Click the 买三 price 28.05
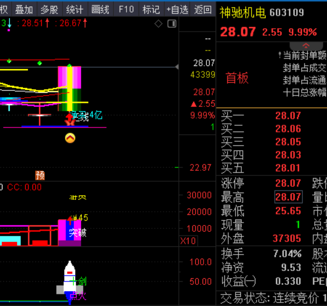The width and height of the screenshot is (327, 306). [x=288, y=142]
